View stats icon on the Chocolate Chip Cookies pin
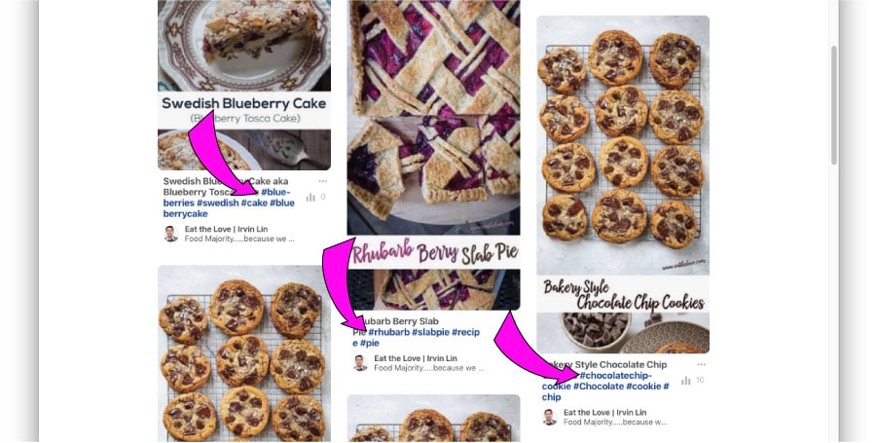The image size is (876, 443). pos(686,381)
